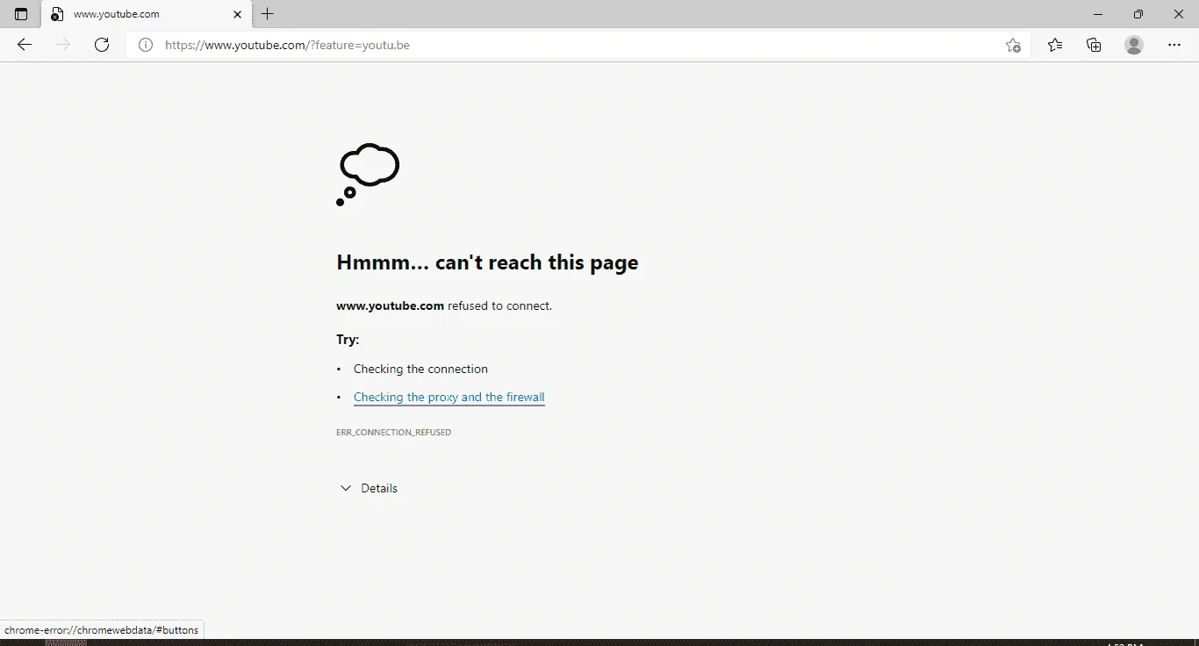Select the www.youtube.com tab
The width and height of the screenshot is (1199, 646).
(x=146, y=14)
